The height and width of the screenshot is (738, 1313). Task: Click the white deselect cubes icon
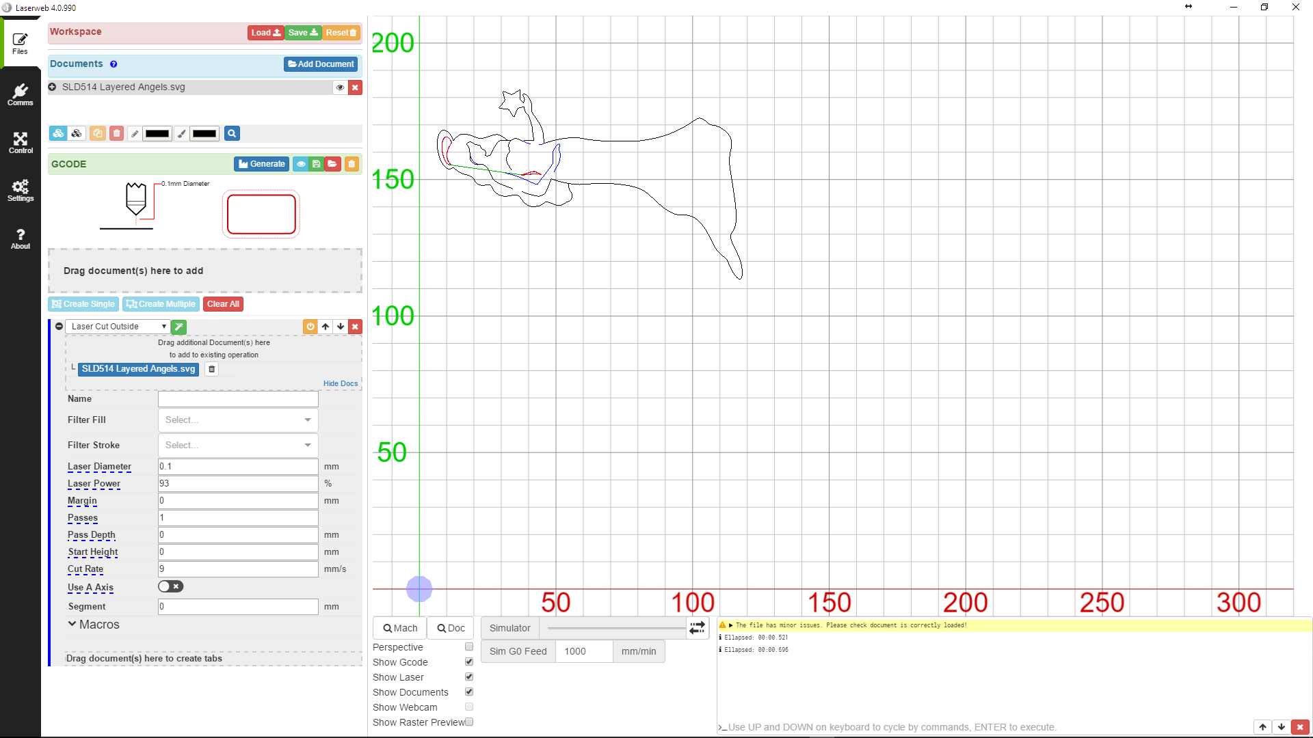coord(77,133)
